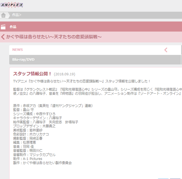Viewport: 182px width, 179px height.
Task: Click the TVアニメ announcement sentence
Action: pos(82,81)
